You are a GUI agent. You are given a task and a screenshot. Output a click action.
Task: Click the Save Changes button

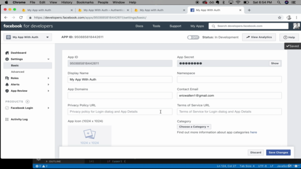coord(278,153)
